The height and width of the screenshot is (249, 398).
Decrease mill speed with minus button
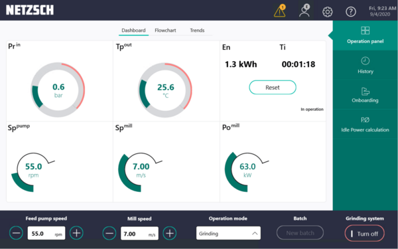[x=109, y=233]
